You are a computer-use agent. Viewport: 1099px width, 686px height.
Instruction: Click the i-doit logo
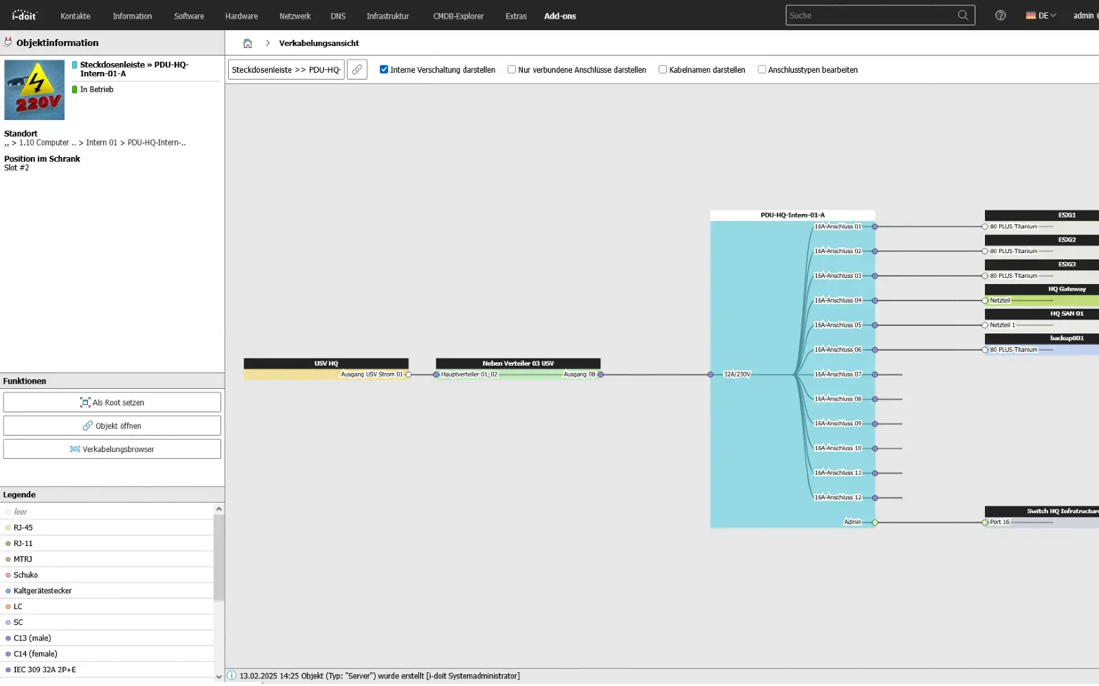[x=24, y=15]
